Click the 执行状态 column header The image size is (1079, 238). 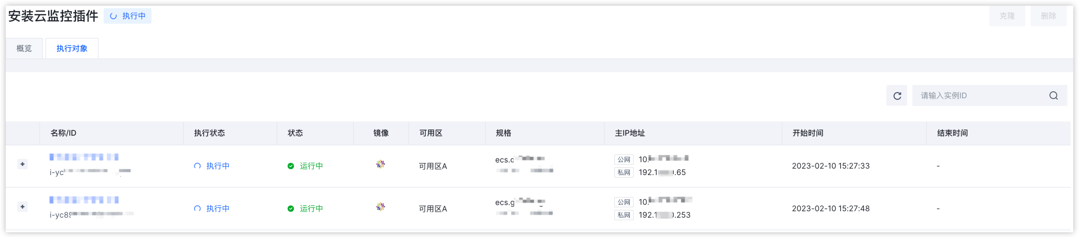click(x=210, y=133)
